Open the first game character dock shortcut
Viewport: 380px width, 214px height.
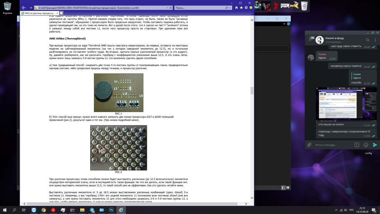[x=258, y=6]
